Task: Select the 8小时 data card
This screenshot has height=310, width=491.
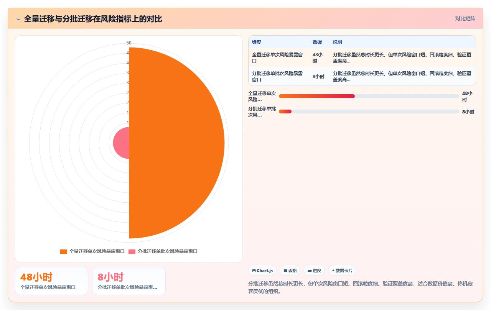Action: click(x=129, y=281)
